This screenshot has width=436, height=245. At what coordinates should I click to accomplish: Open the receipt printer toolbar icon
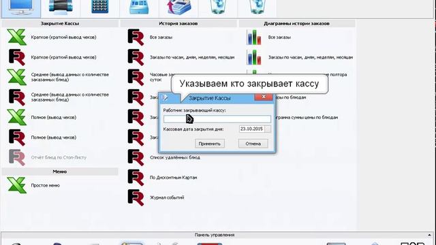(x=61, y=7)
